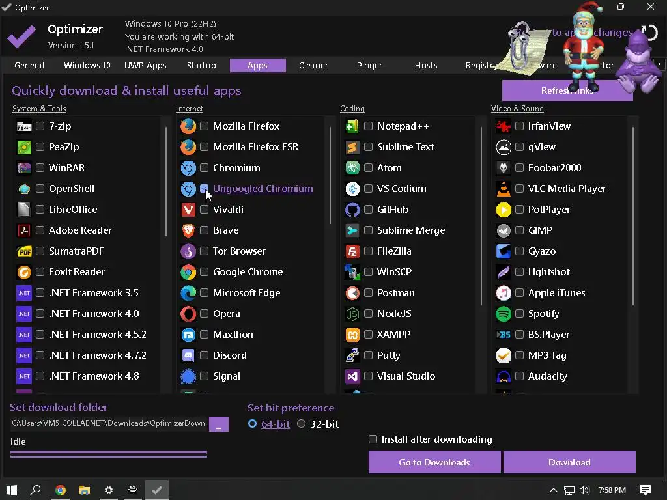The height and width of the screenshot is (500, 667).
Task: Check the GIMP checkbox
Action: point(519,230)
